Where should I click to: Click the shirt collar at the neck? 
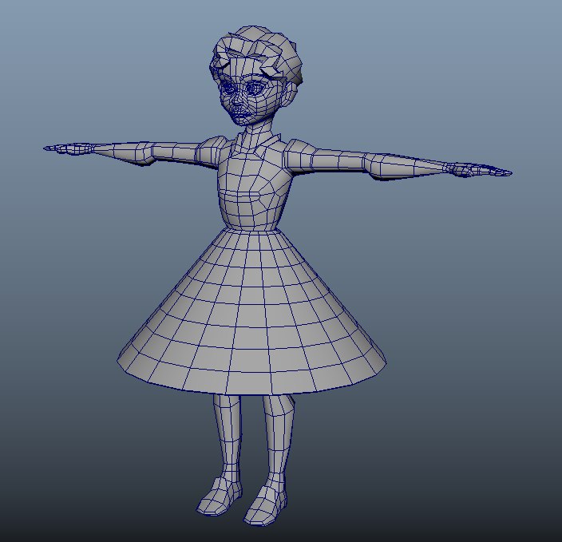257,141
